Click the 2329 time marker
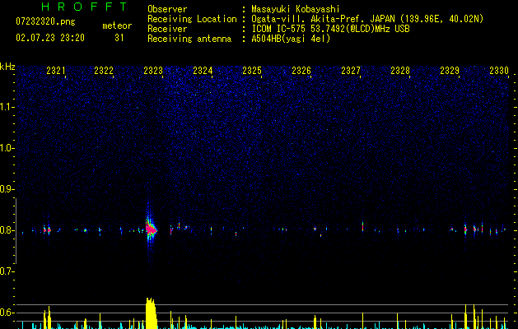 (450, 71)
